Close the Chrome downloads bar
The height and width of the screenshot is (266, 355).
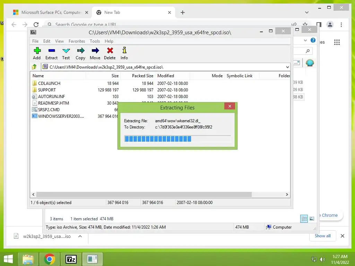pos(342,236)
